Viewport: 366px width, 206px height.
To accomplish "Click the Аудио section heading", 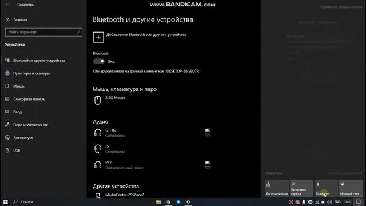I will point(101,122).
